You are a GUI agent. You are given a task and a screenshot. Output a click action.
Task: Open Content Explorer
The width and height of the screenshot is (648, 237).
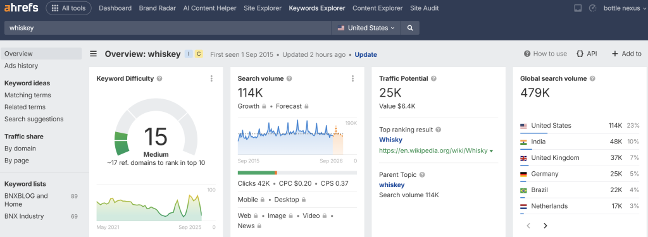[x=377, y=8]
